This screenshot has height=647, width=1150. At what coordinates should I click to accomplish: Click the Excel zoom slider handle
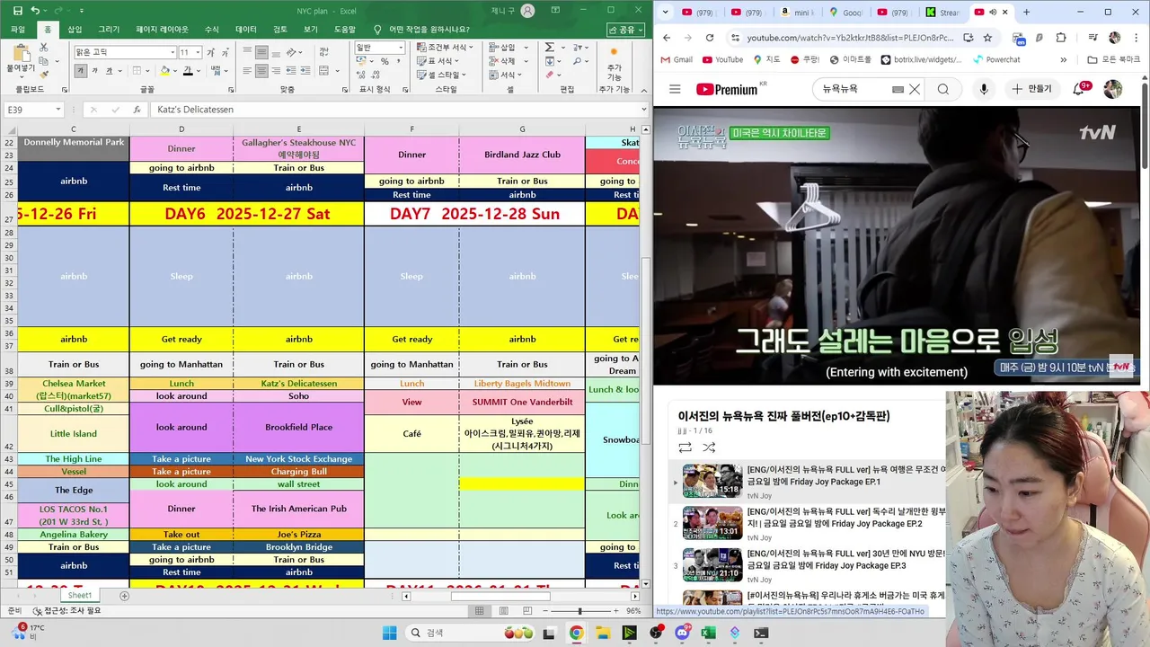pos(580,611)
